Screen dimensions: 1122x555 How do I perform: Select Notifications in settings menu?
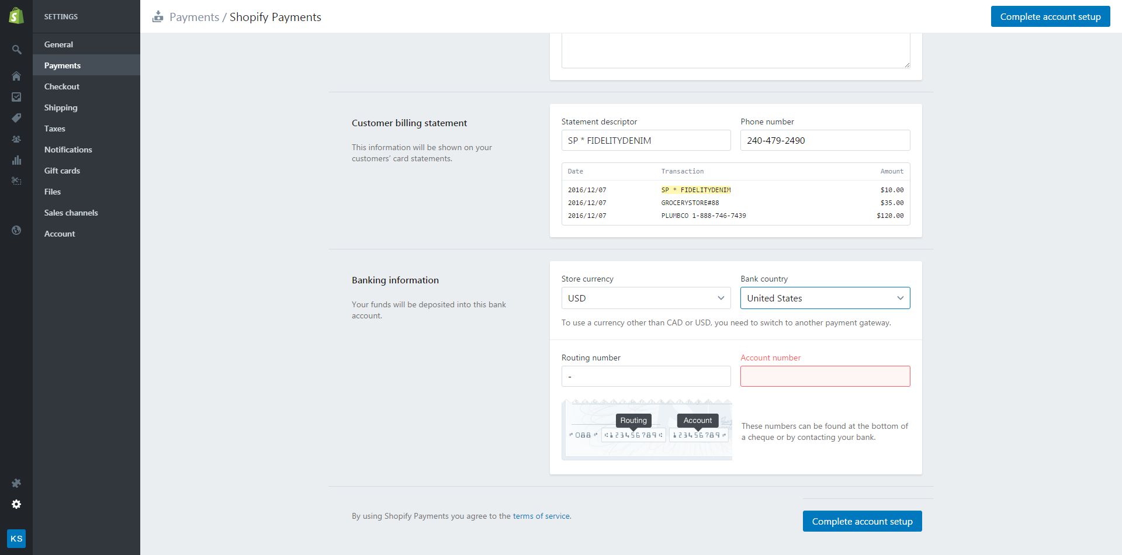[68, 150]
